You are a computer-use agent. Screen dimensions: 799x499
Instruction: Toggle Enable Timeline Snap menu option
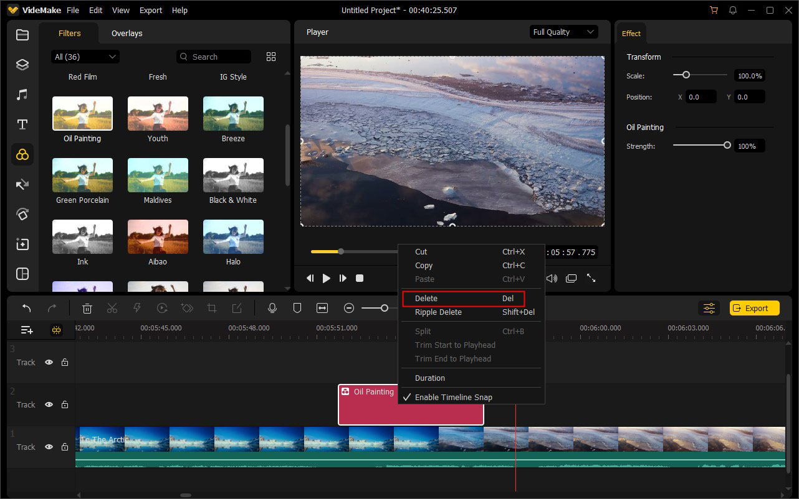453,397
